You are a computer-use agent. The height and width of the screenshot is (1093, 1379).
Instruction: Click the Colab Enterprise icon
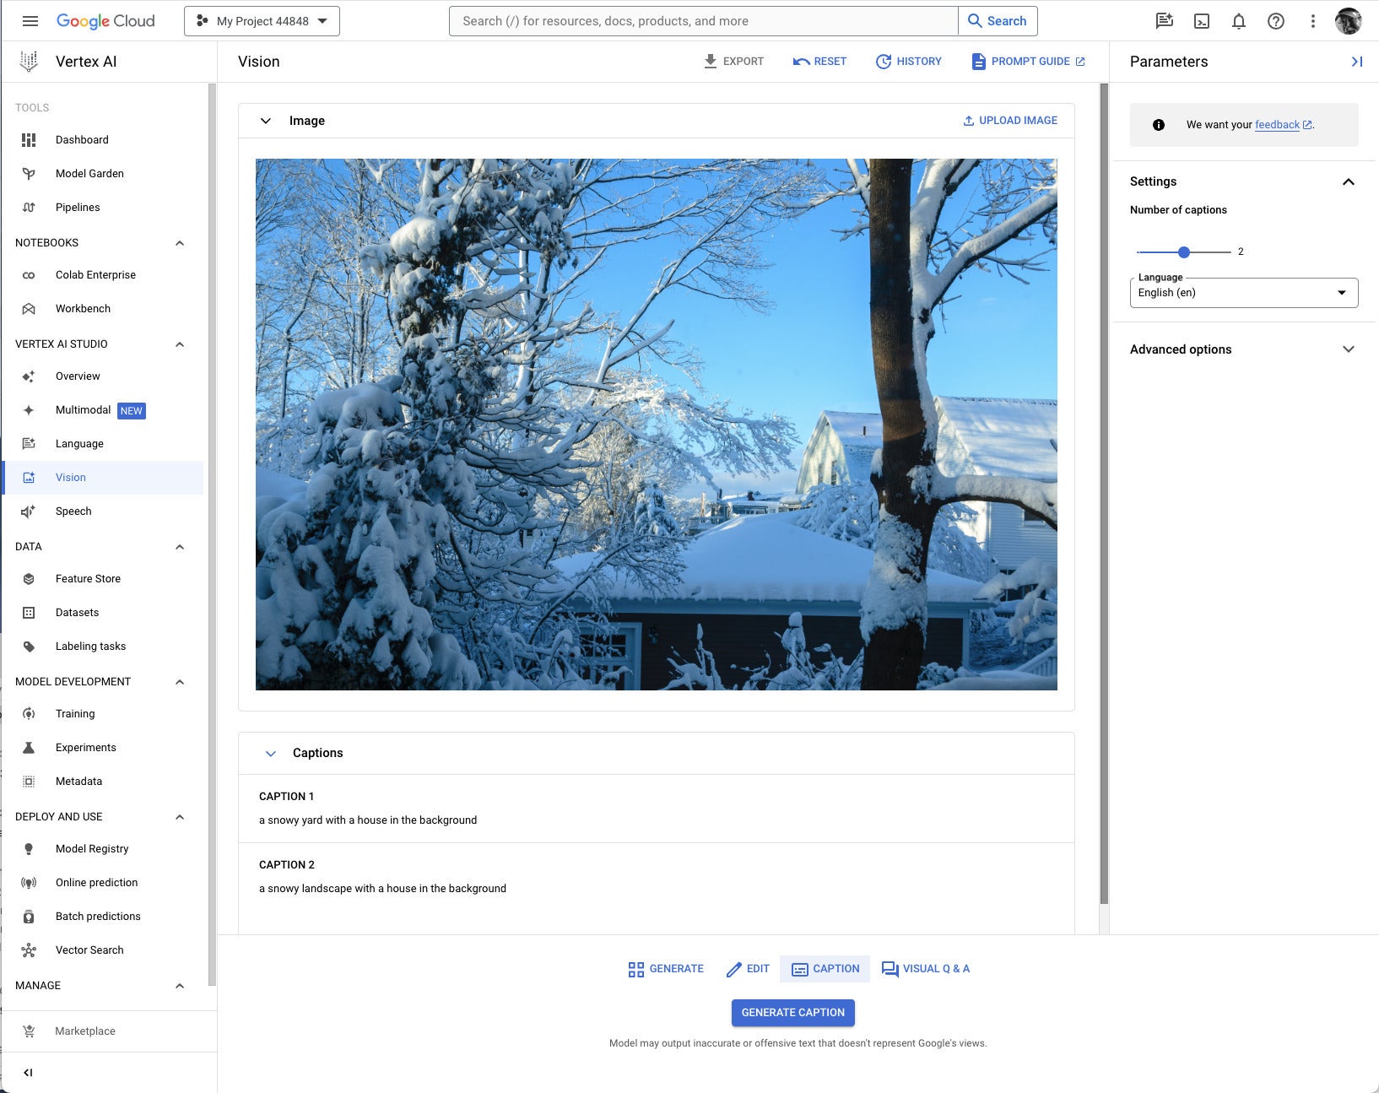click(x=29, y=275)
